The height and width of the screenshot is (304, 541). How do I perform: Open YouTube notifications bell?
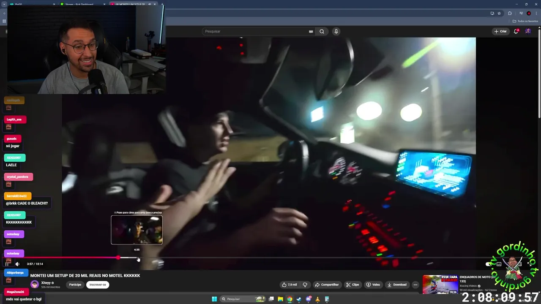[516, 31]
